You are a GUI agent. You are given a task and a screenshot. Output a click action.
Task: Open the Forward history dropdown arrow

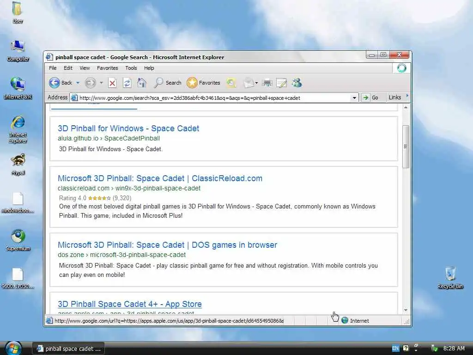(101, 83)
